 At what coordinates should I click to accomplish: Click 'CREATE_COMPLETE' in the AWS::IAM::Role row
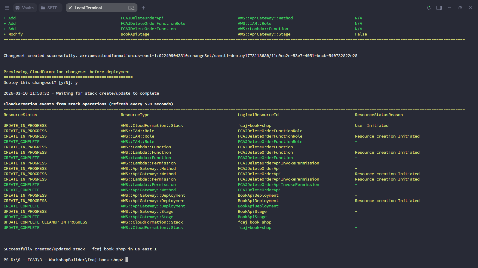click(x=22, y=141)
